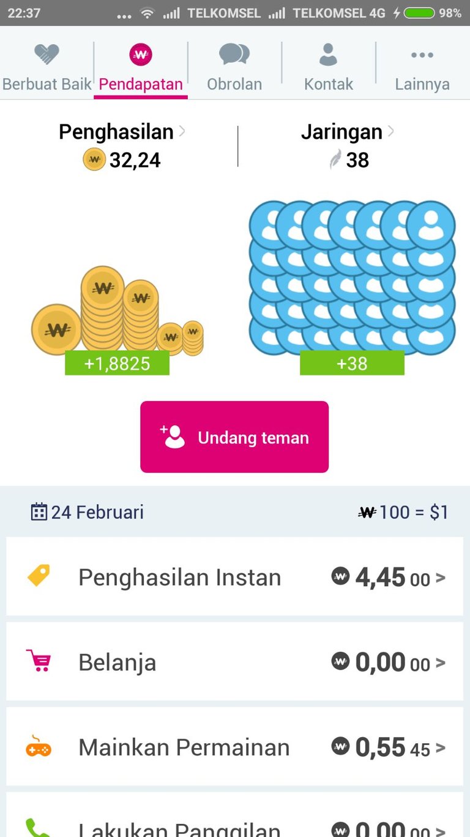The image size is (470, 837).
Task: Tap the blue network avatars stack
Action: click(352, 276)
